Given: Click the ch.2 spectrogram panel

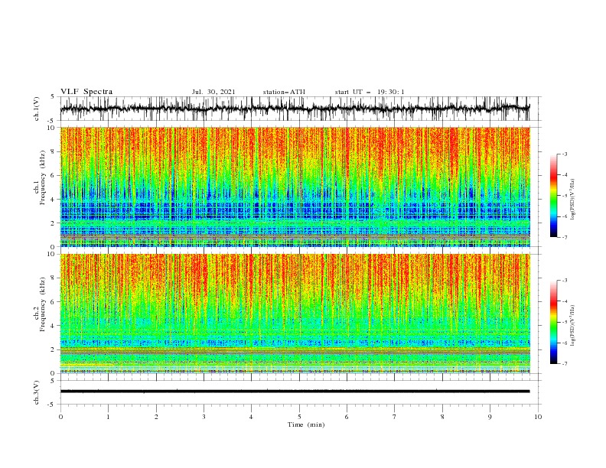Looking at the screenshot, I should 295,314.
